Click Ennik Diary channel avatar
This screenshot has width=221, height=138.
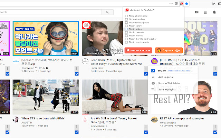tap(85, 61)
